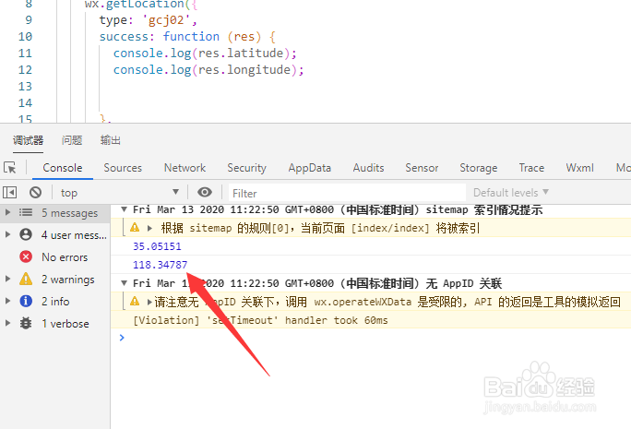Click the type: 'gcj02' code line
Viewport: 631px width, 429px height.
149,20
